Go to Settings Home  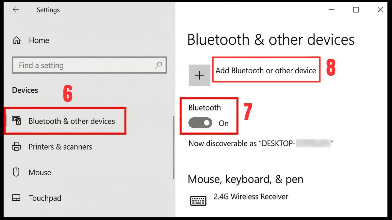pyautogui.click(x=39, y=40)
